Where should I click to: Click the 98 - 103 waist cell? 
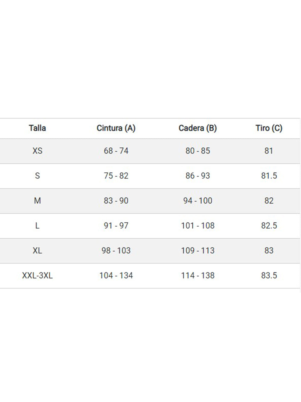(x=116, y=250)
